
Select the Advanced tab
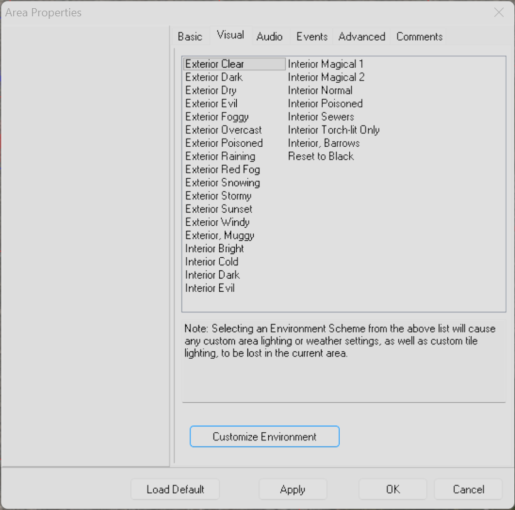coord(362,36)
